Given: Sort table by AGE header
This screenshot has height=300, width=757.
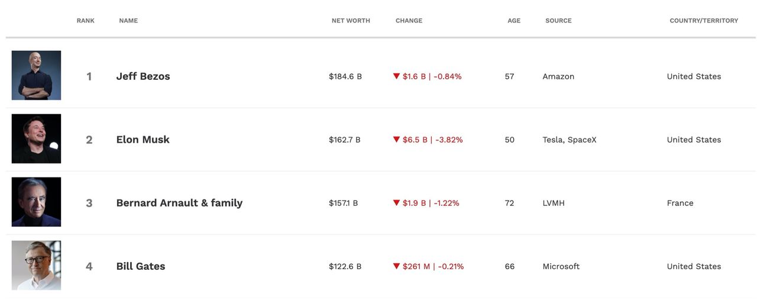Looking at the screenshot, I should click(514, 21).
